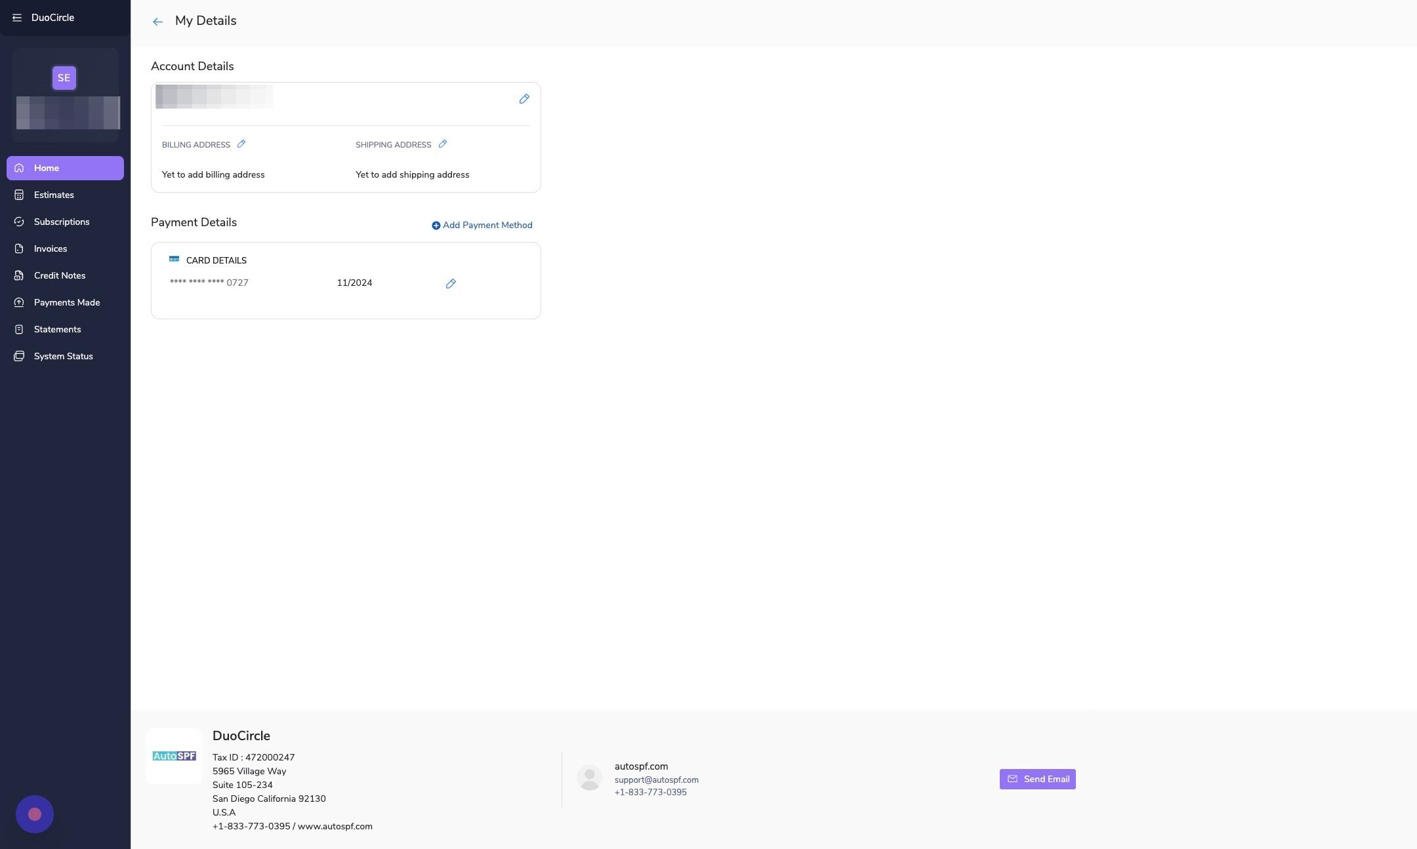Go back using the arrow icon
The width and height of the screenshot is (1417, 849).
[x=157, y=22]
